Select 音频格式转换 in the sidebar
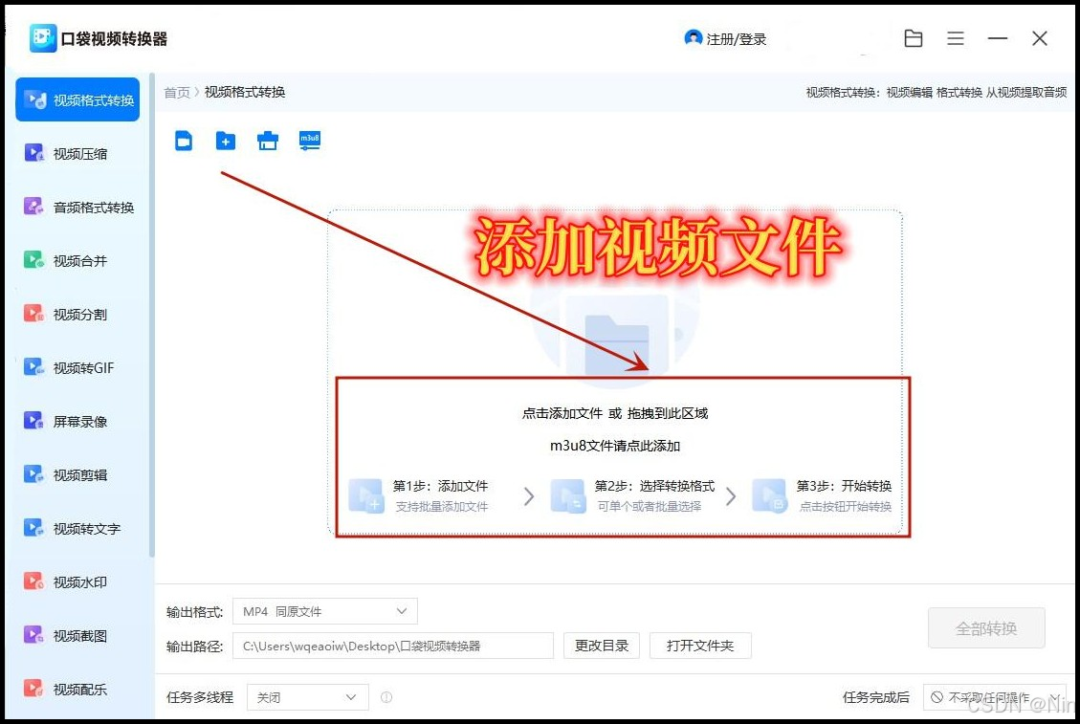Image resolution: width=1080 pixels, height=724 pixels. [x=77, y=208]
